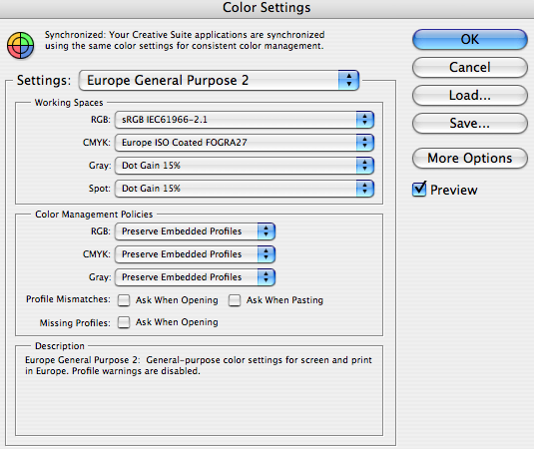
Task: Confirm settings with the OK button
Action: click(x=470, y=39)
